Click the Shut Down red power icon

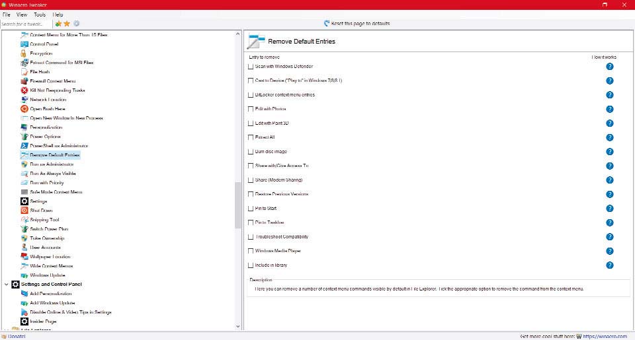[24, 211]
